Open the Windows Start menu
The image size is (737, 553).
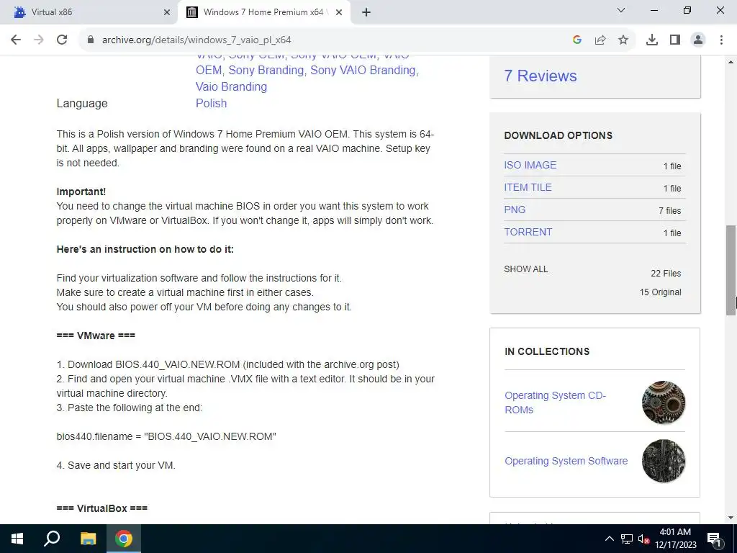pos(17,539)
